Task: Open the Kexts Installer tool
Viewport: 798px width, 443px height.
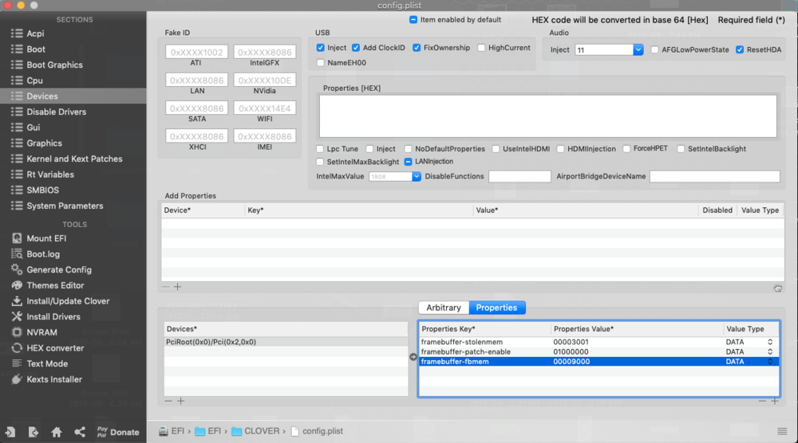Action: tap(54, 379)
